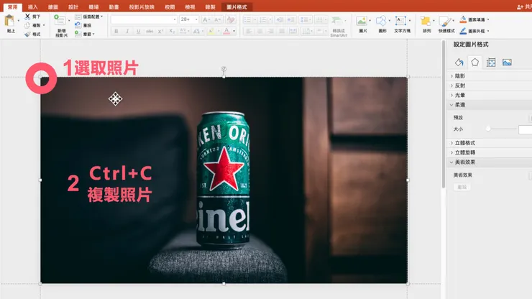Toggle Underline formatting
This screenshot has height=299, width=532.
tap(138, 31)
